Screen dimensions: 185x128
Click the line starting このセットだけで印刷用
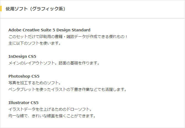(68, 37)
